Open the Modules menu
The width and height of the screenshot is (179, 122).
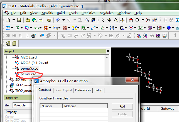click(x=106, y=13)
